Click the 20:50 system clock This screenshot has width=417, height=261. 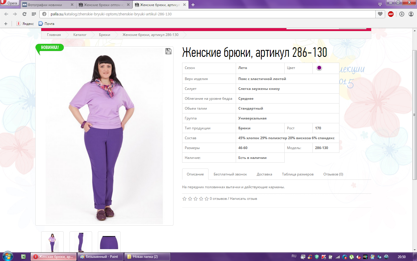402,257
